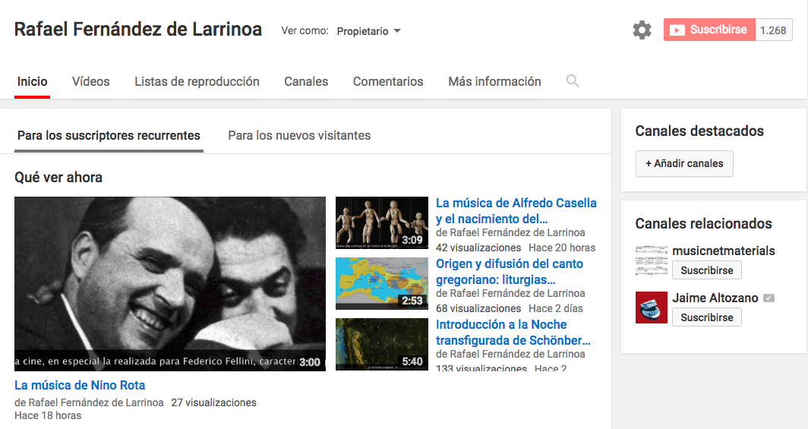Open musicnetmaterials channel name link

click(724, 251)
